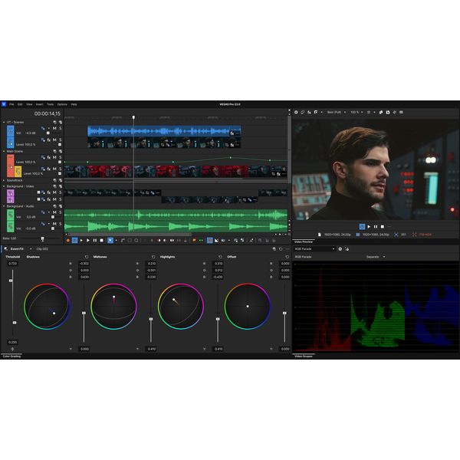Save snapshot to file in preview
Viewport: 460px width, 460px height.
tap(388, 113)
